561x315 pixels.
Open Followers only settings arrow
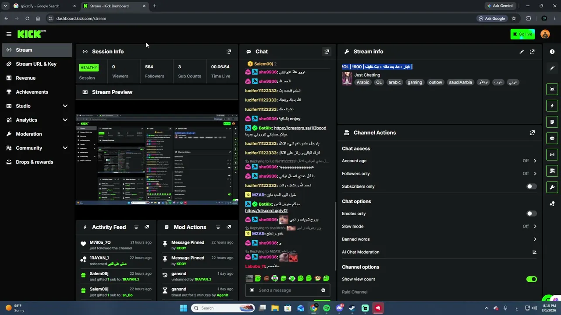(x=535, y=173)
